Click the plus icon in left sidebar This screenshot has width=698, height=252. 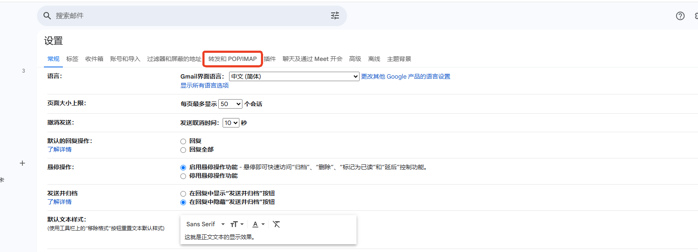coord(22,163)
